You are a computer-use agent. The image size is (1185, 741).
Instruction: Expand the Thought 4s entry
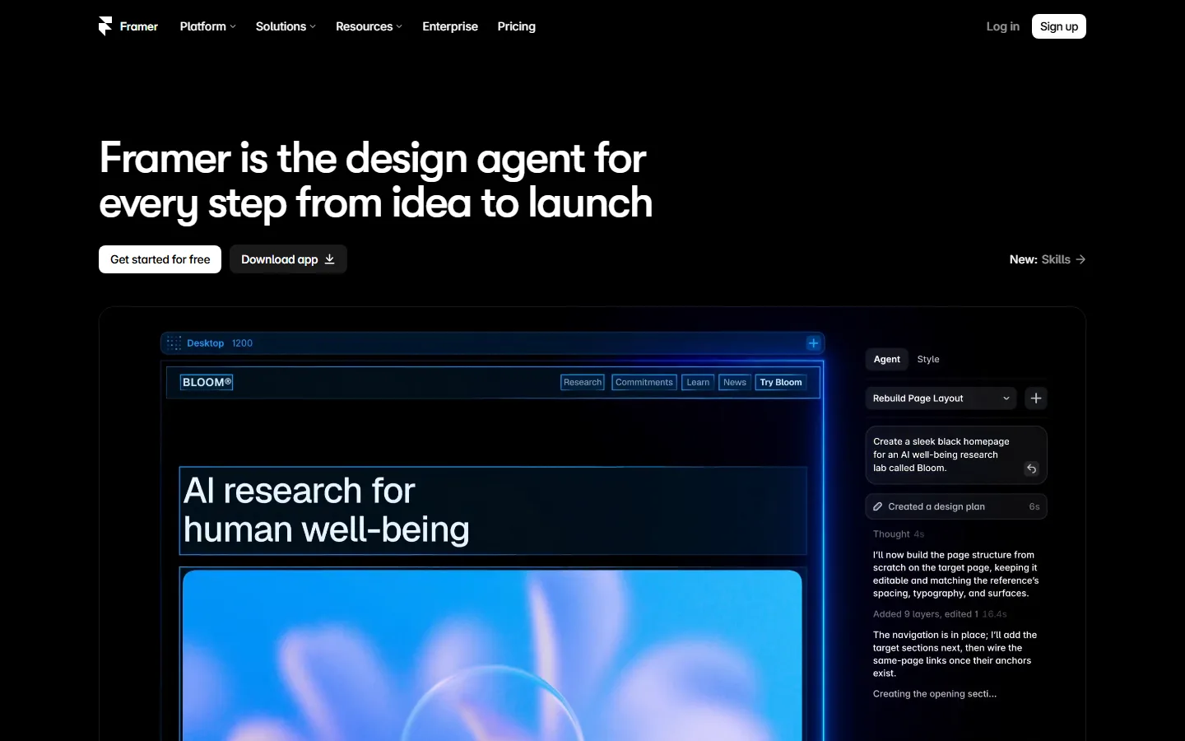tap(899, 534)
